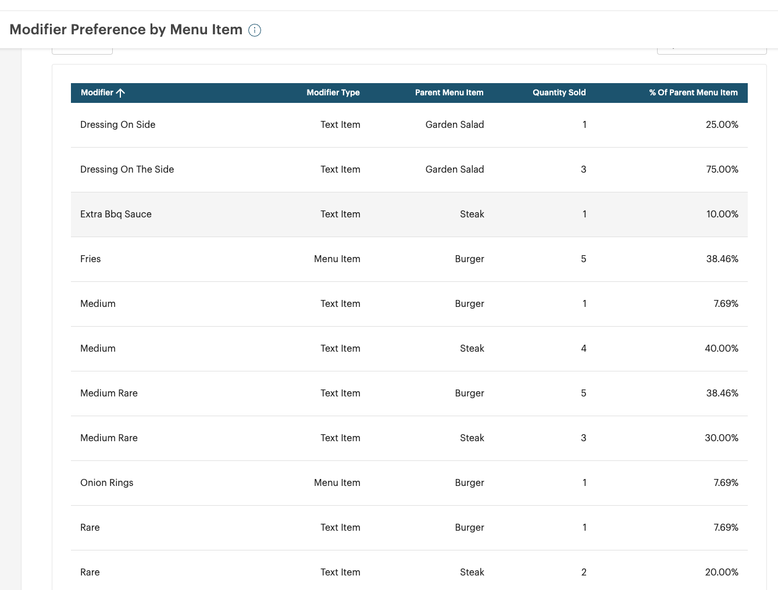Click the Quantity Sold value 5 for Fries

(583, 259)
